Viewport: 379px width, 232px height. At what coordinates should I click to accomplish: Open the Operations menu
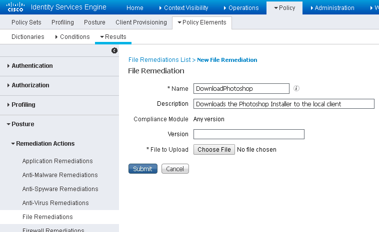pos(240,7)
